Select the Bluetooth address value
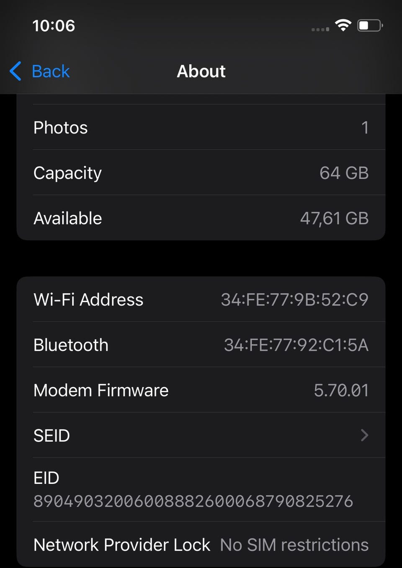Image resolution: width=402 pixels, height=568 pixels. [296, 345]
